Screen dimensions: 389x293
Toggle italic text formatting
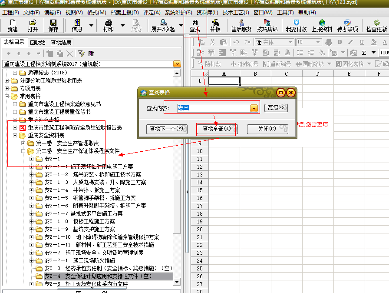[351, 42]
